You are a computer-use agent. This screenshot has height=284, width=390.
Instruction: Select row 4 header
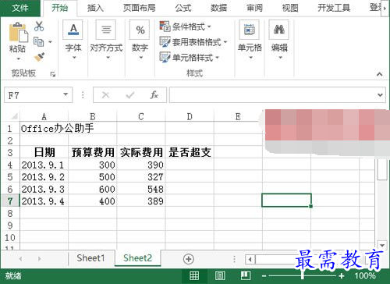[10, 165]
